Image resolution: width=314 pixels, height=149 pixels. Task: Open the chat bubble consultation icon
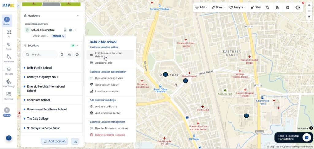pos(306,137)
